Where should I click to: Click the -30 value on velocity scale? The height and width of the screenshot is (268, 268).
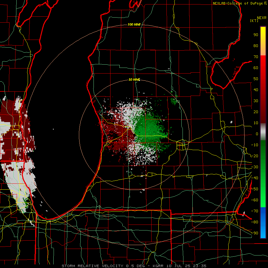point(255,167)
